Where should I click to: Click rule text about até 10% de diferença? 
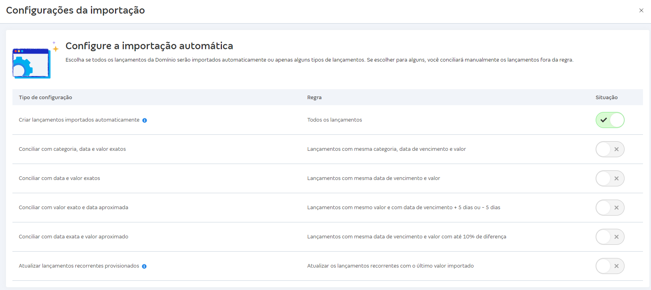407,237
